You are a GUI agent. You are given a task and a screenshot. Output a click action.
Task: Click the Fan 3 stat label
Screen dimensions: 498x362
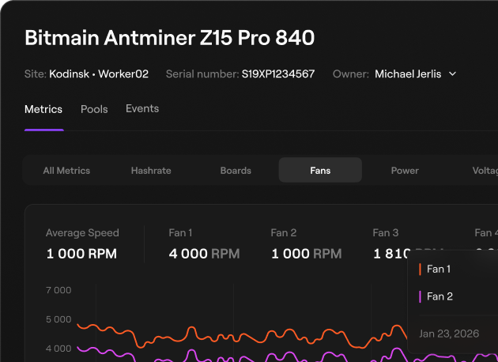tap(386, 232)
